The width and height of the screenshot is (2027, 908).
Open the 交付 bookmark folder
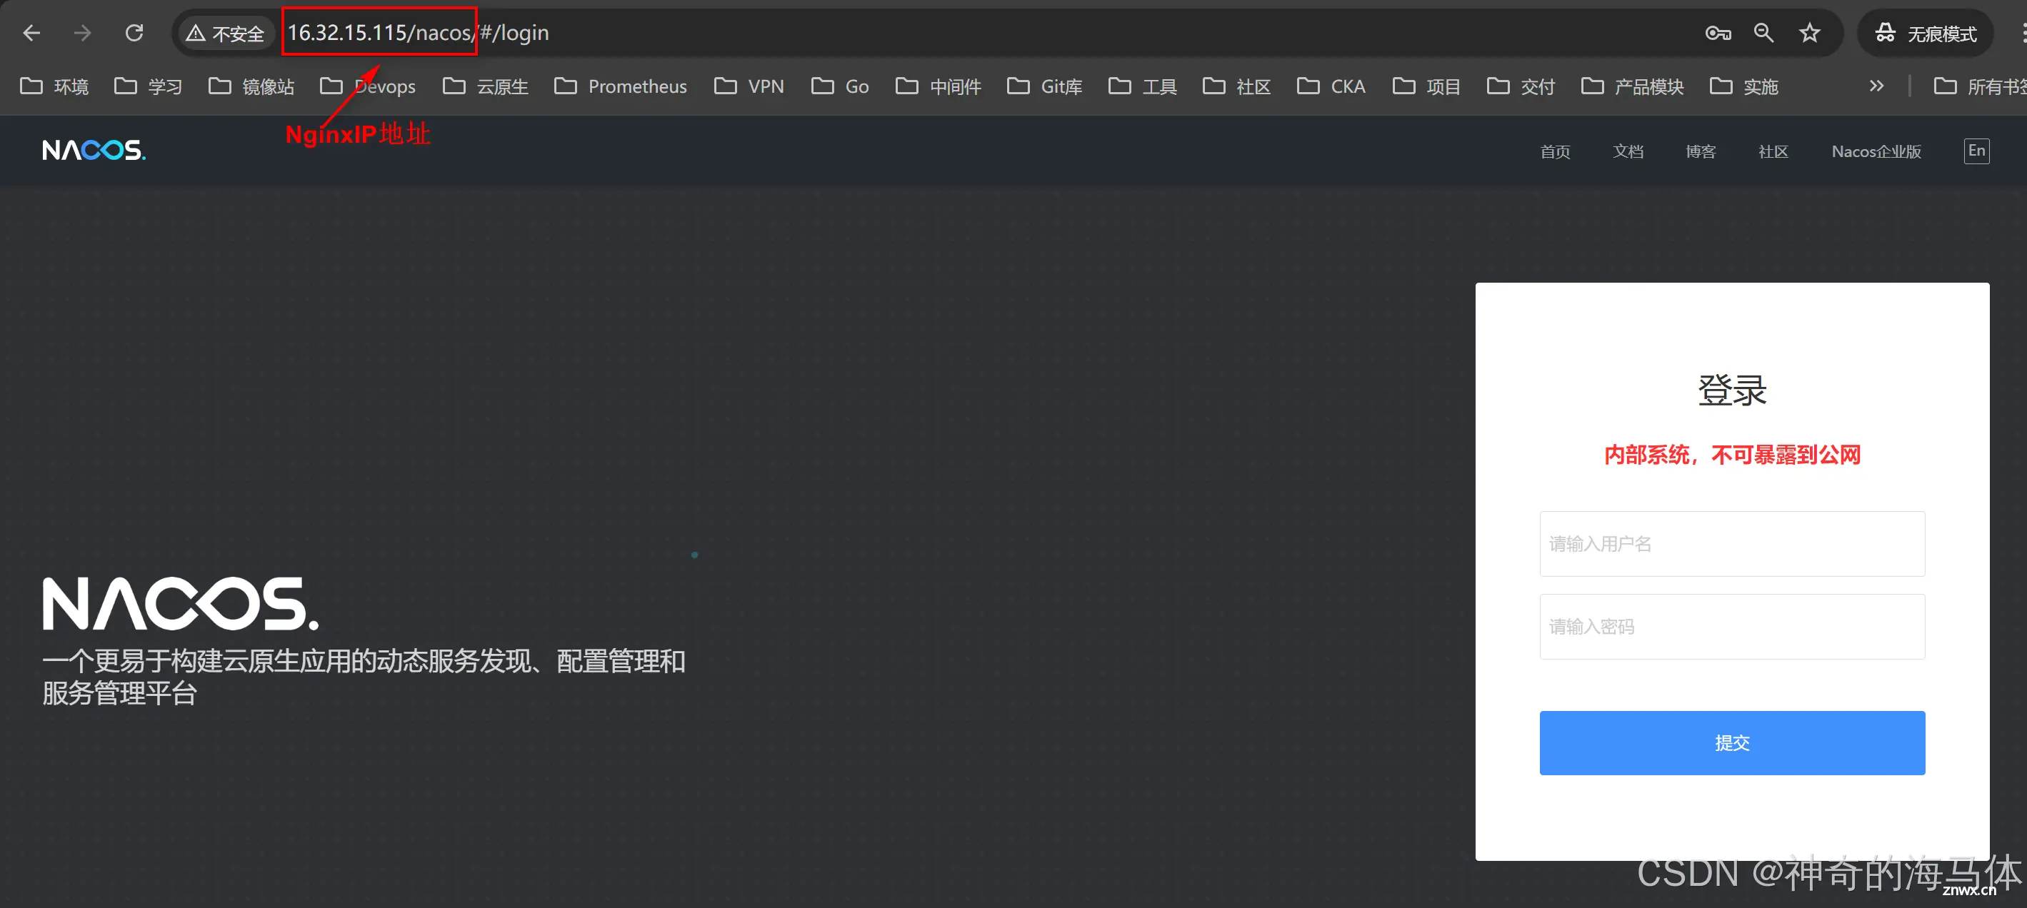[x=1520, y=86]
